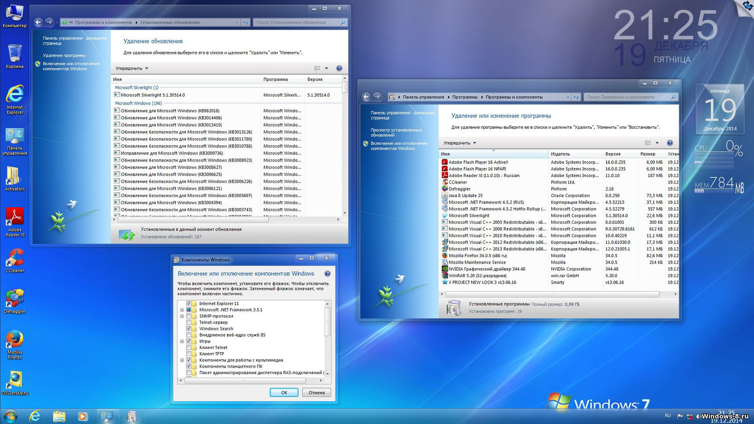This screenshot has width=754, height=424.
Task: Collapse the Microsoft Windows (196) group header
Action: (138, 103)
